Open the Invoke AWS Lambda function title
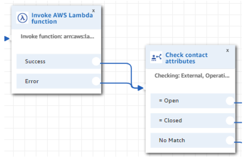Viewport: 243px width, 157px height. (x=62, y=18)
